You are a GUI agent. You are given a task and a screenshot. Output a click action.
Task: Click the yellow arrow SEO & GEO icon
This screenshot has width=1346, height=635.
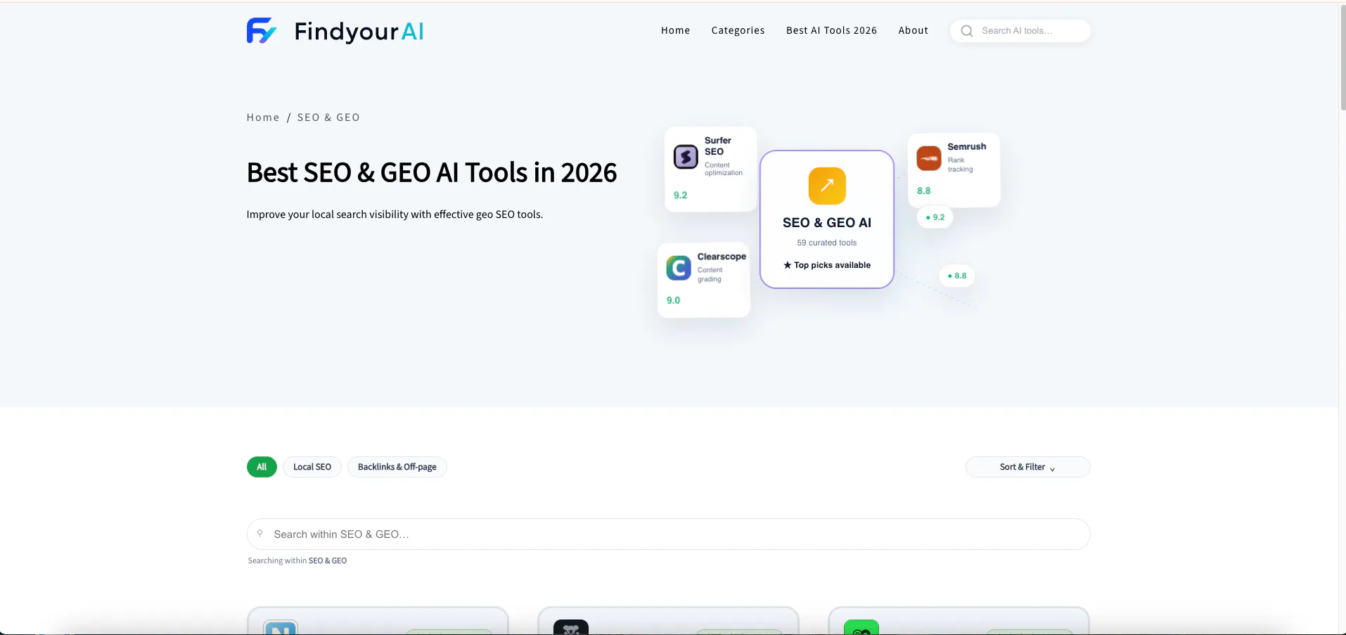827,186
